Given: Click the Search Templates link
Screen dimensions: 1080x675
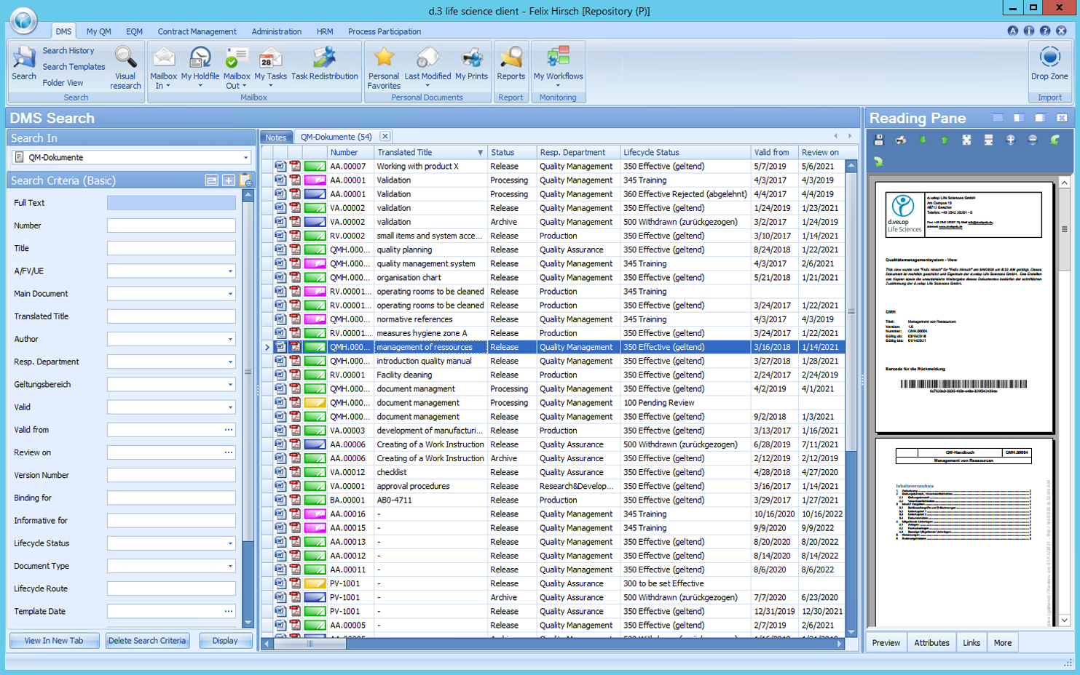Looking at the screenshot, I should (74, 66).
